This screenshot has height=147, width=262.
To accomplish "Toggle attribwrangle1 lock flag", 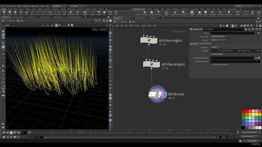I will (164, 45).
